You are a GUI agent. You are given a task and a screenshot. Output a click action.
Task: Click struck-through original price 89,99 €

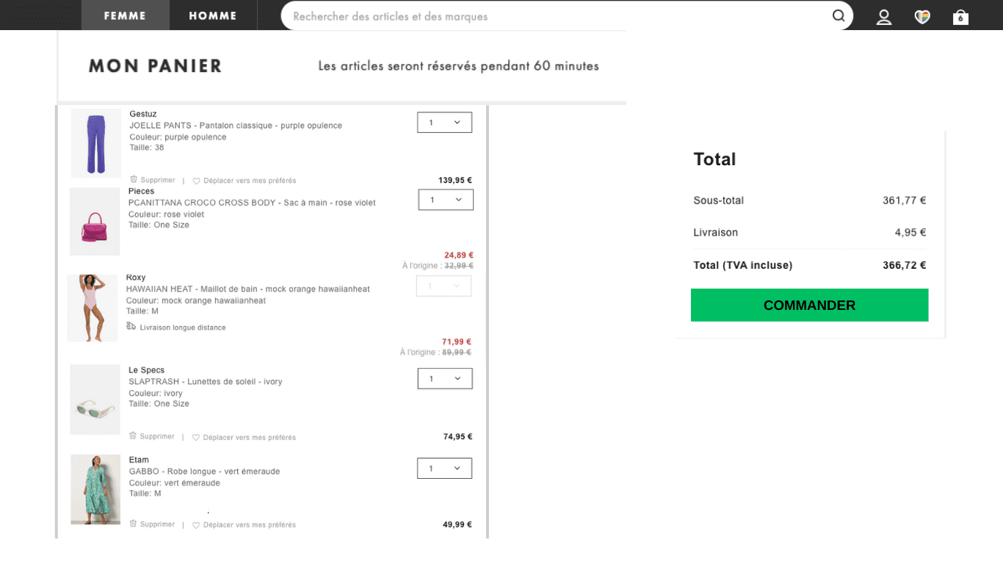click(x=457, y=352)
